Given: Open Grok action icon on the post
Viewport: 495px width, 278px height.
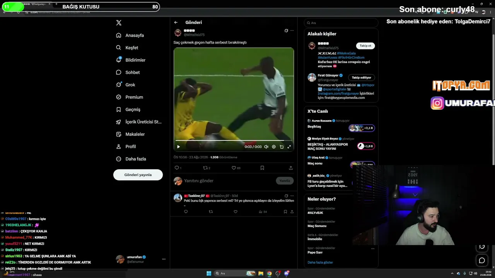Looking at the screenshot, I should pyautogui.click(x=286, y=31).
